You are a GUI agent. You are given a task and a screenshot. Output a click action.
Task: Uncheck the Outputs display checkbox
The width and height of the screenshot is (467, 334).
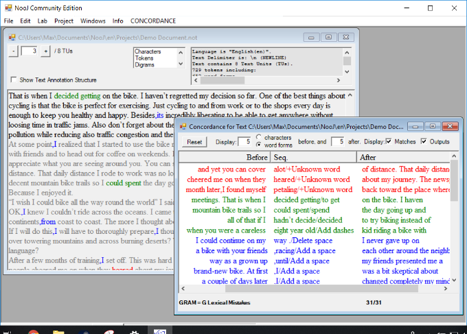click(x=424, y=141)
